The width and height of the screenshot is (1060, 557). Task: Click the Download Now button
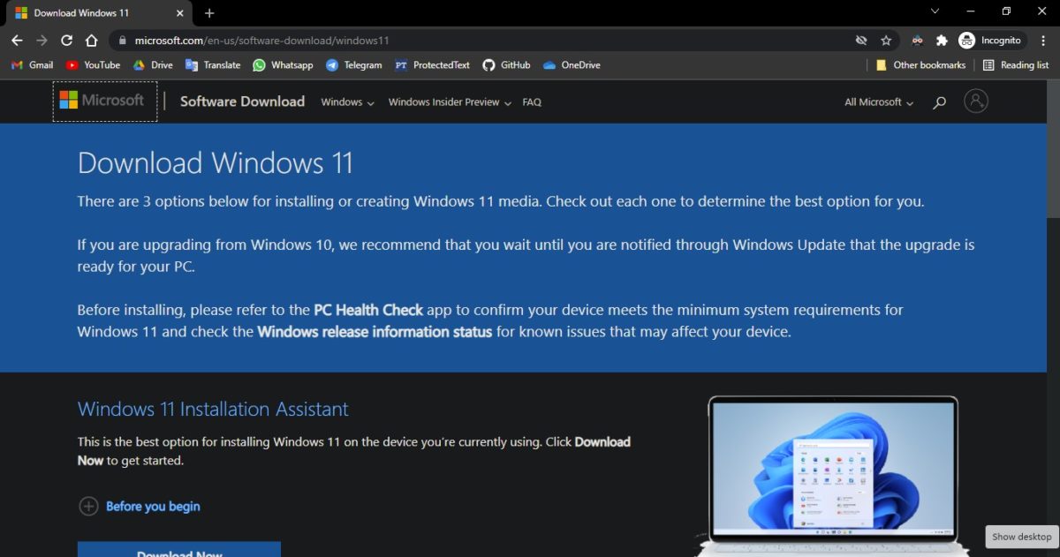[x=179, y=550]
